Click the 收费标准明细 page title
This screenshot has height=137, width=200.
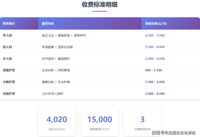(x=100, y=5)
